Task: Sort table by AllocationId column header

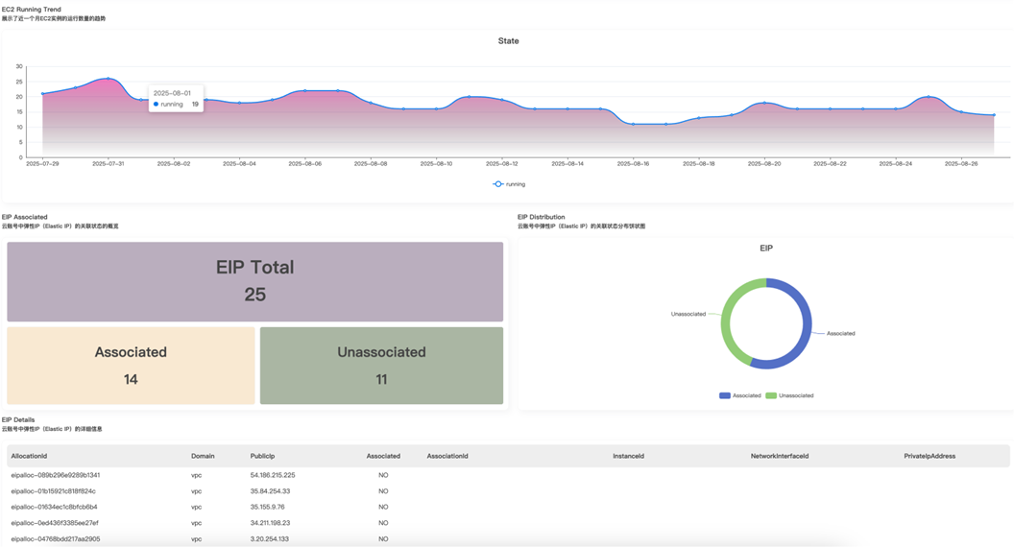Action: [29, 456]
